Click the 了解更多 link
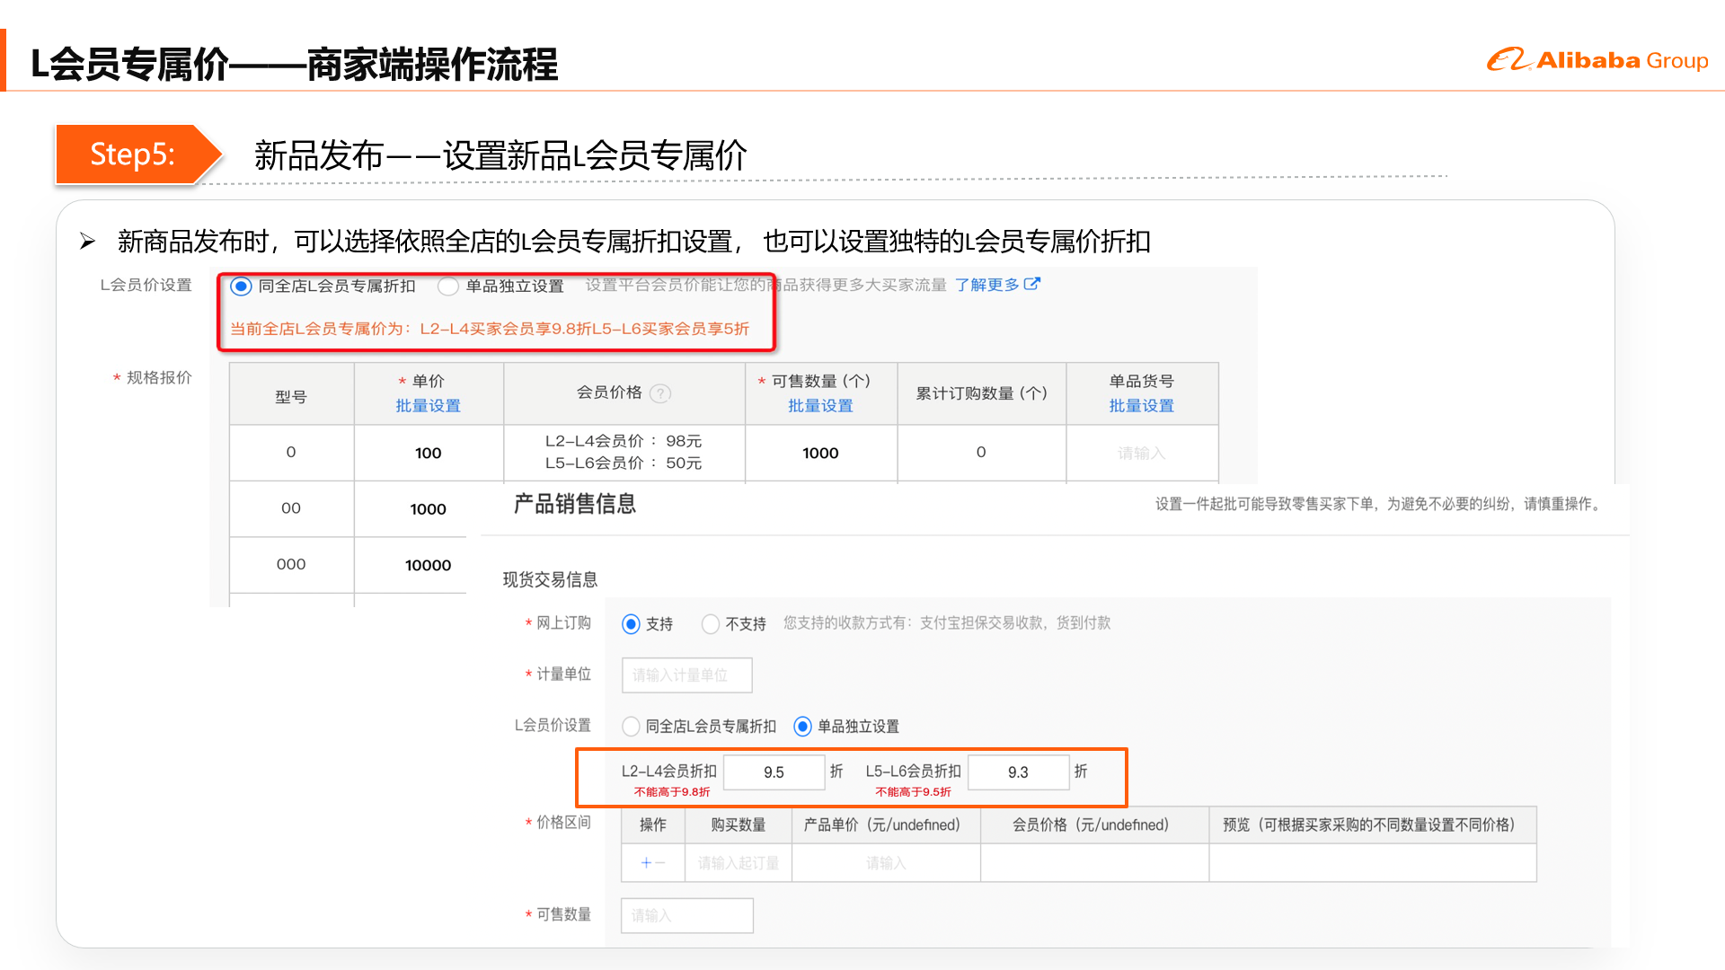The height and width of the screenshot is (970, 1725). coord(988,285)
